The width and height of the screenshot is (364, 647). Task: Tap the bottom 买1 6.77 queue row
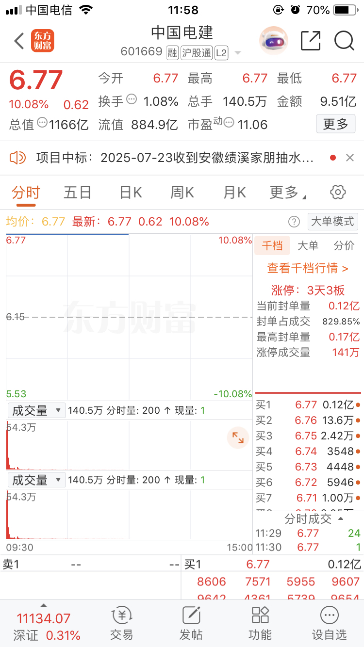click(273, 565)
